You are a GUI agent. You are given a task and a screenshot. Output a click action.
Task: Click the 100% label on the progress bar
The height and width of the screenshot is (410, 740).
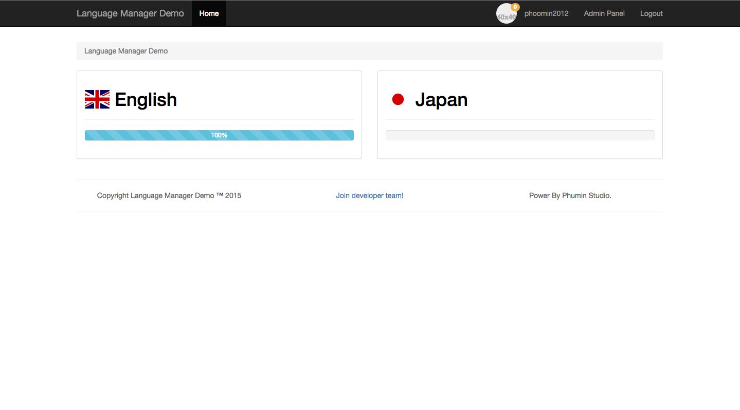[x=219, y=135]
